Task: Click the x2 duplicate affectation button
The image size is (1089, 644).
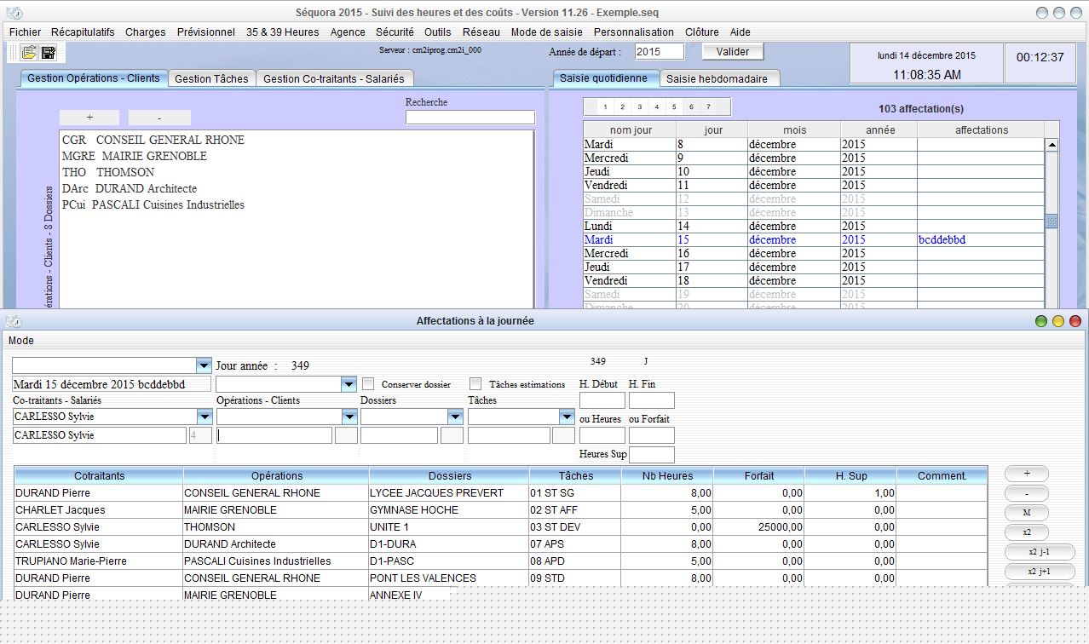Action: tap(1026, 532)
